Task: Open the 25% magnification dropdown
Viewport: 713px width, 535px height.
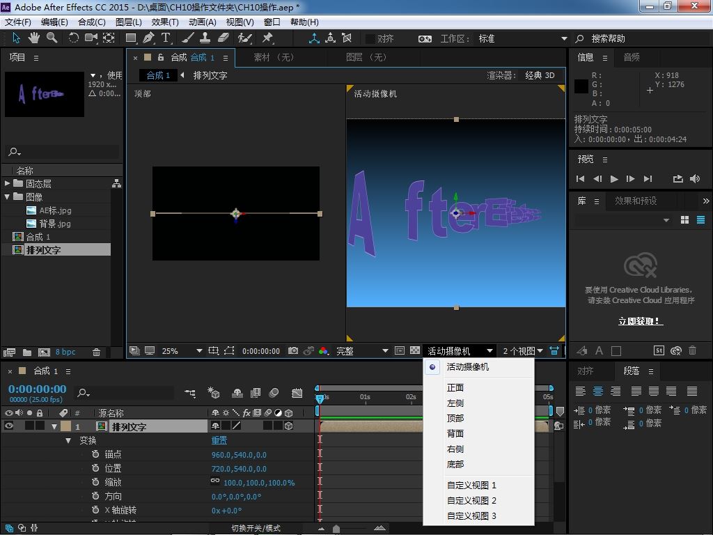Action: (180, 351)
